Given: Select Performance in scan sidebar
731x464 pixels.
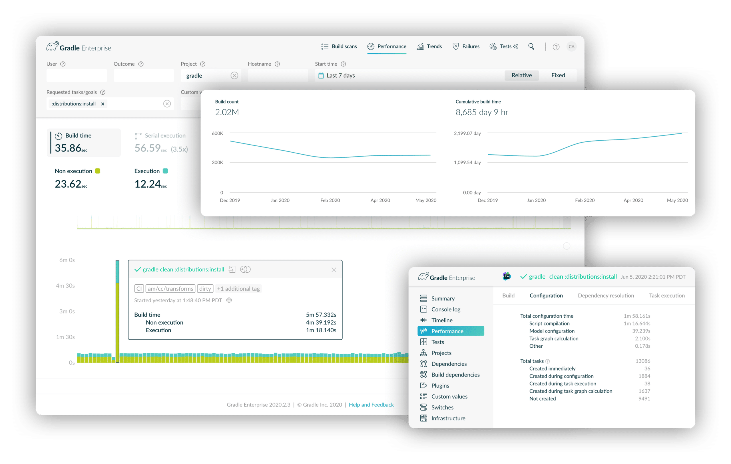Looking at the screenshot, I should (451, 331).
